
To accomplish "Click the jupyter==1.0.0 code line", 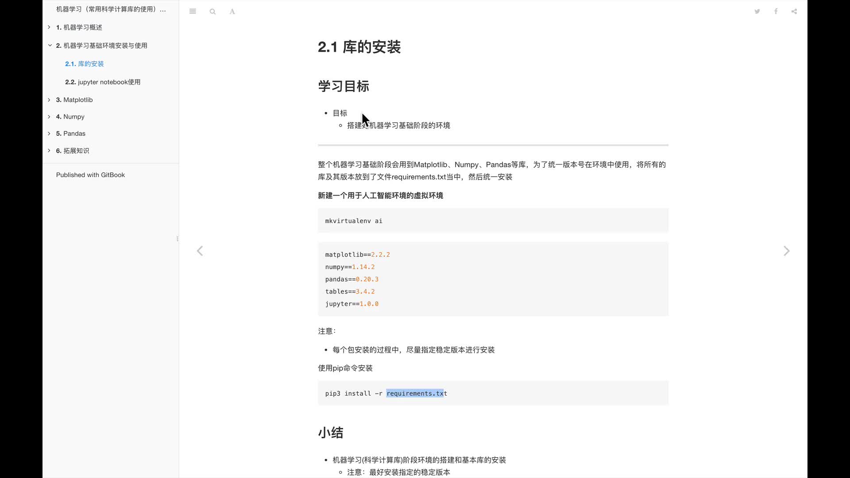I will (352, 304).
